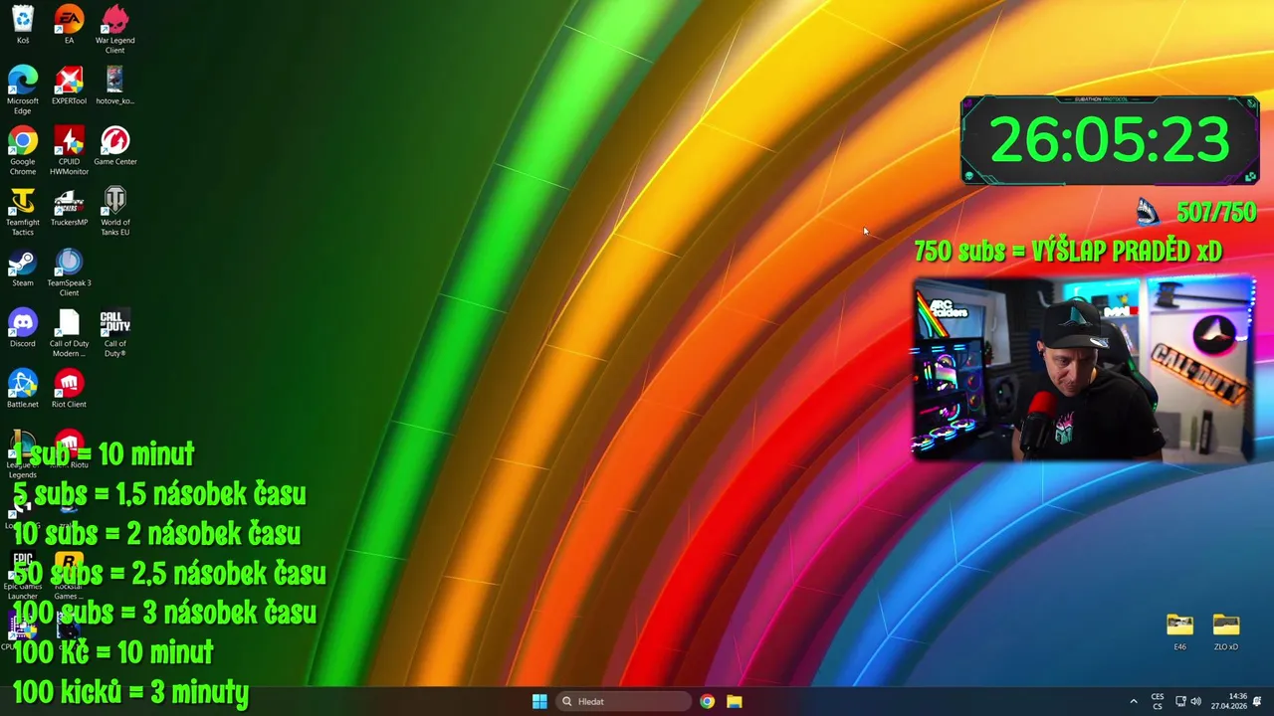Open Chrome from the taskbar
The width and height of the screenshot is (1274, 716).
707,701
